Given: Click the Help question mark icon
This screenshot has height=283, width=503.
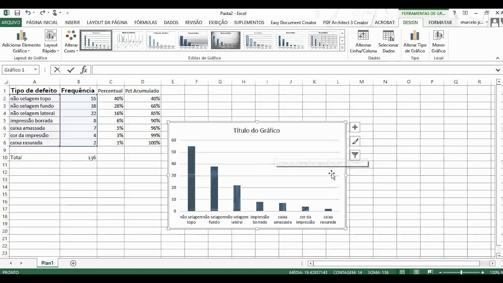Looking at the screenshot, I should pyautogui.click(x=455, y=13).
